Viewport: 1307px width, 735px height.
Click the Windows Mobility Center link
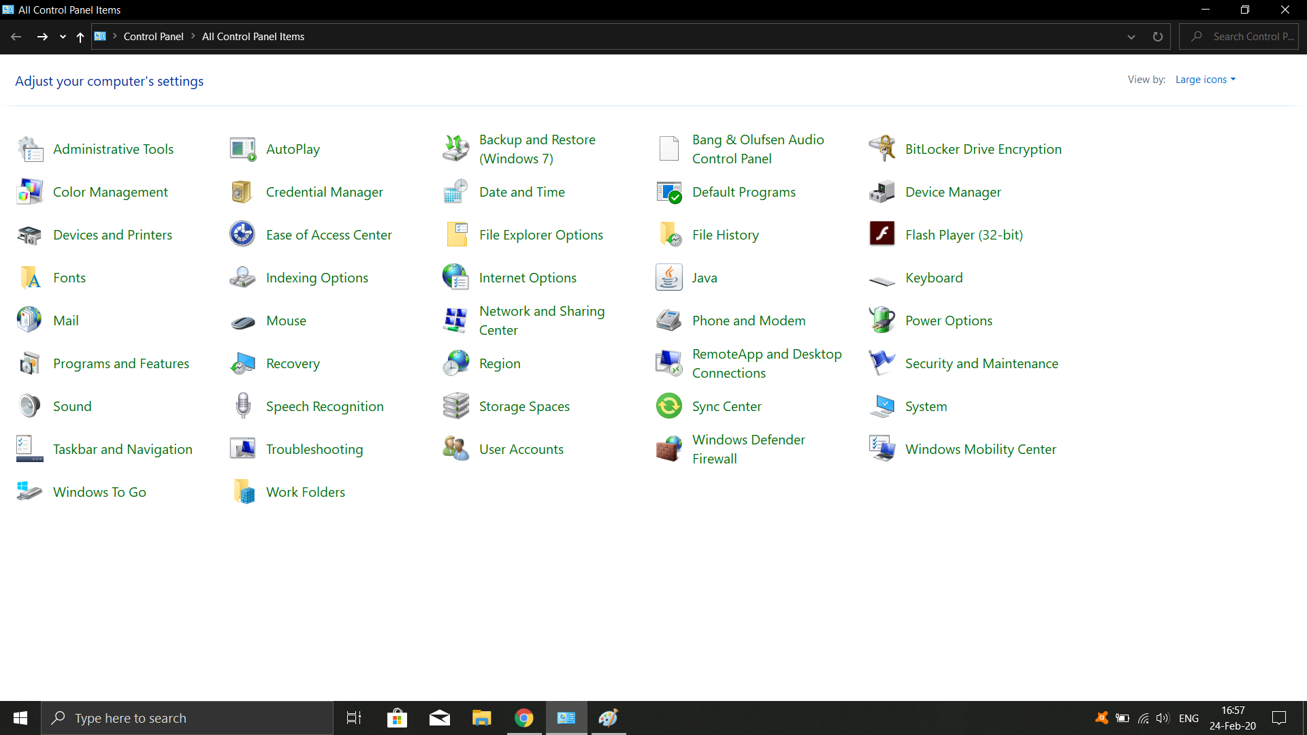pos(980,449)
